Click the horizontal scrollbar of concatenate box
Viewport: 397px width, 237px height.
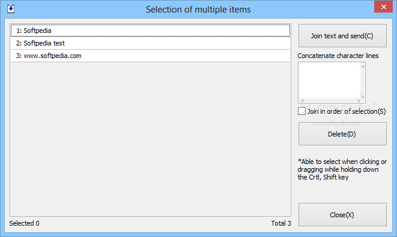click(x=330, y=101)
